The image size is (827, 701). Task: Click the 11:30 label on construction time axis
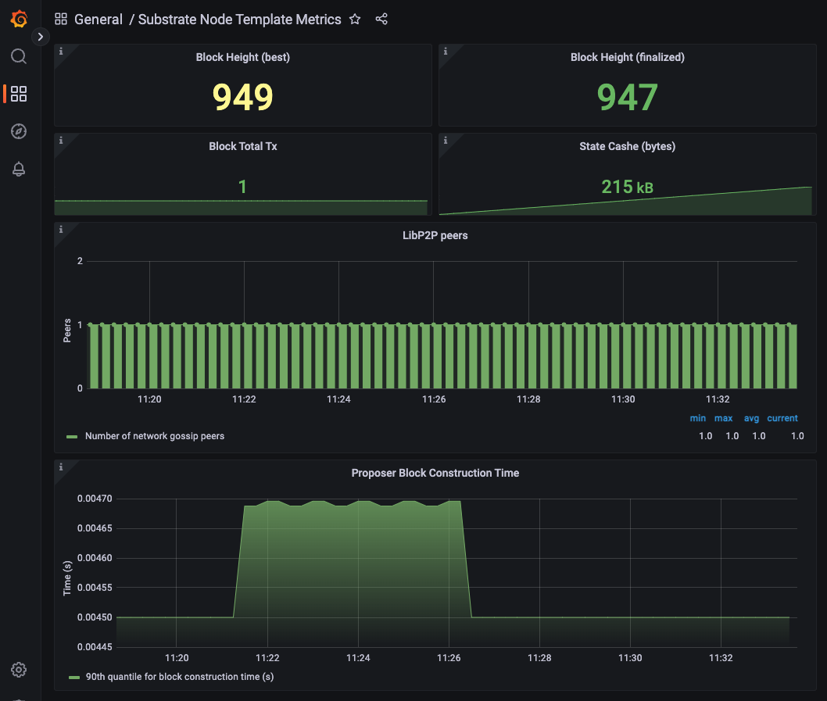630,658
